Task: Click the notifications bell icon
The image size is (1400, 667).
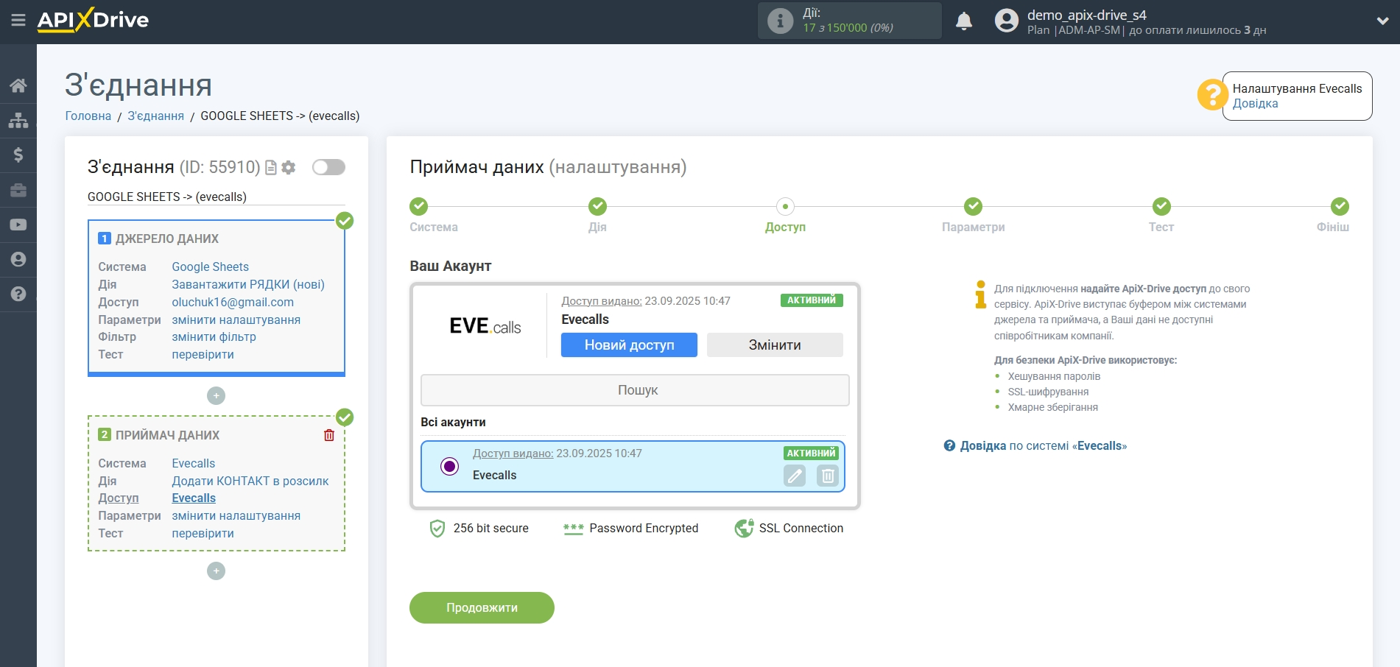Action: [x=963, y=21]
